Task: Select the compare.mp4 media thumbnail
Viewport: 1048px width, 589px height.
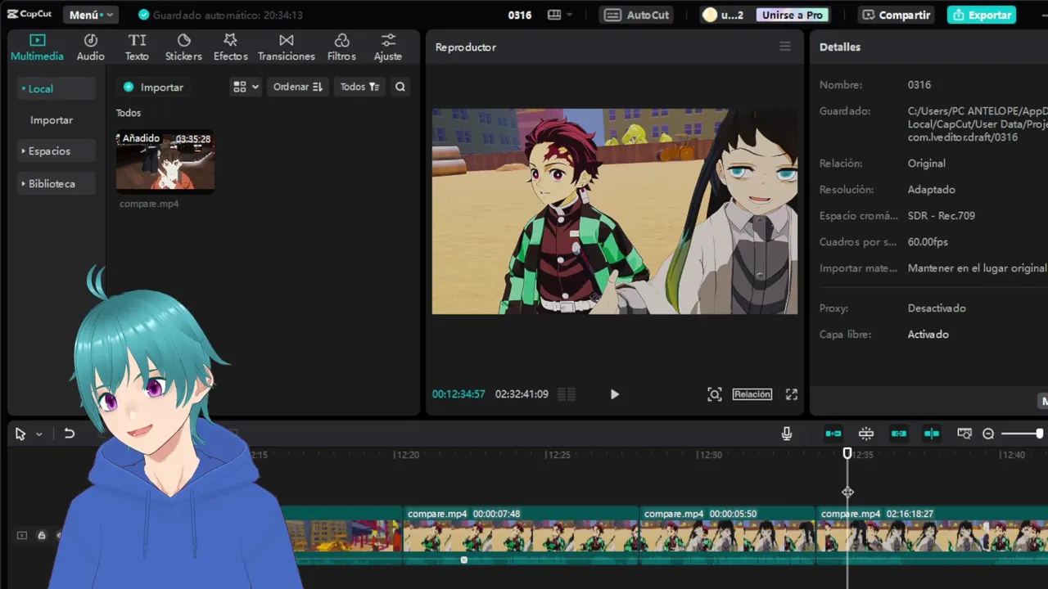Action: point(165,161)
